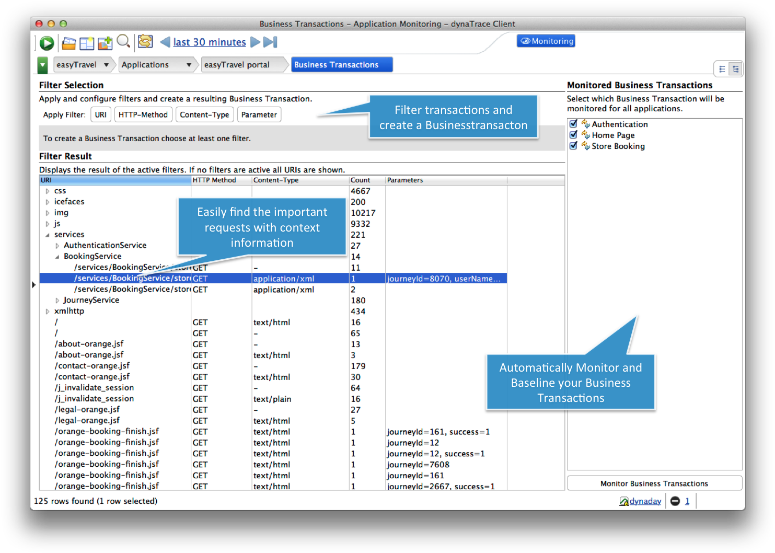Image resolution: width=775 pixels, height=553 pixels.
Task: Click the Monitor Business Transactions button
Action: tap(654, 483)
